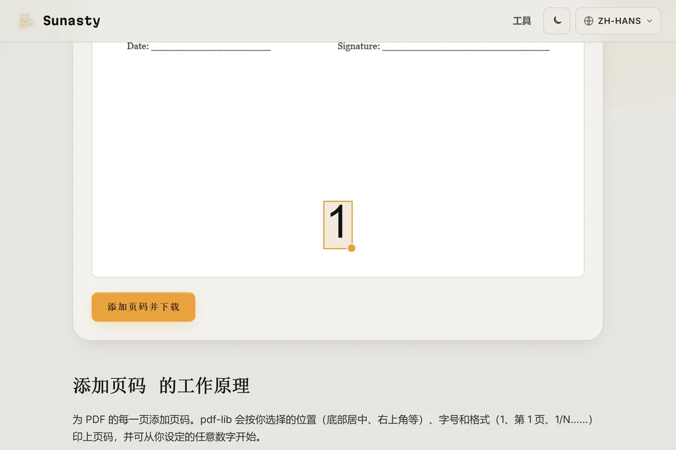The height and width of the screenshot is (450, 676).
Task: Click the paragraph starting with 为 PDF 的每一页添加页码
Action: pos(332,428)
